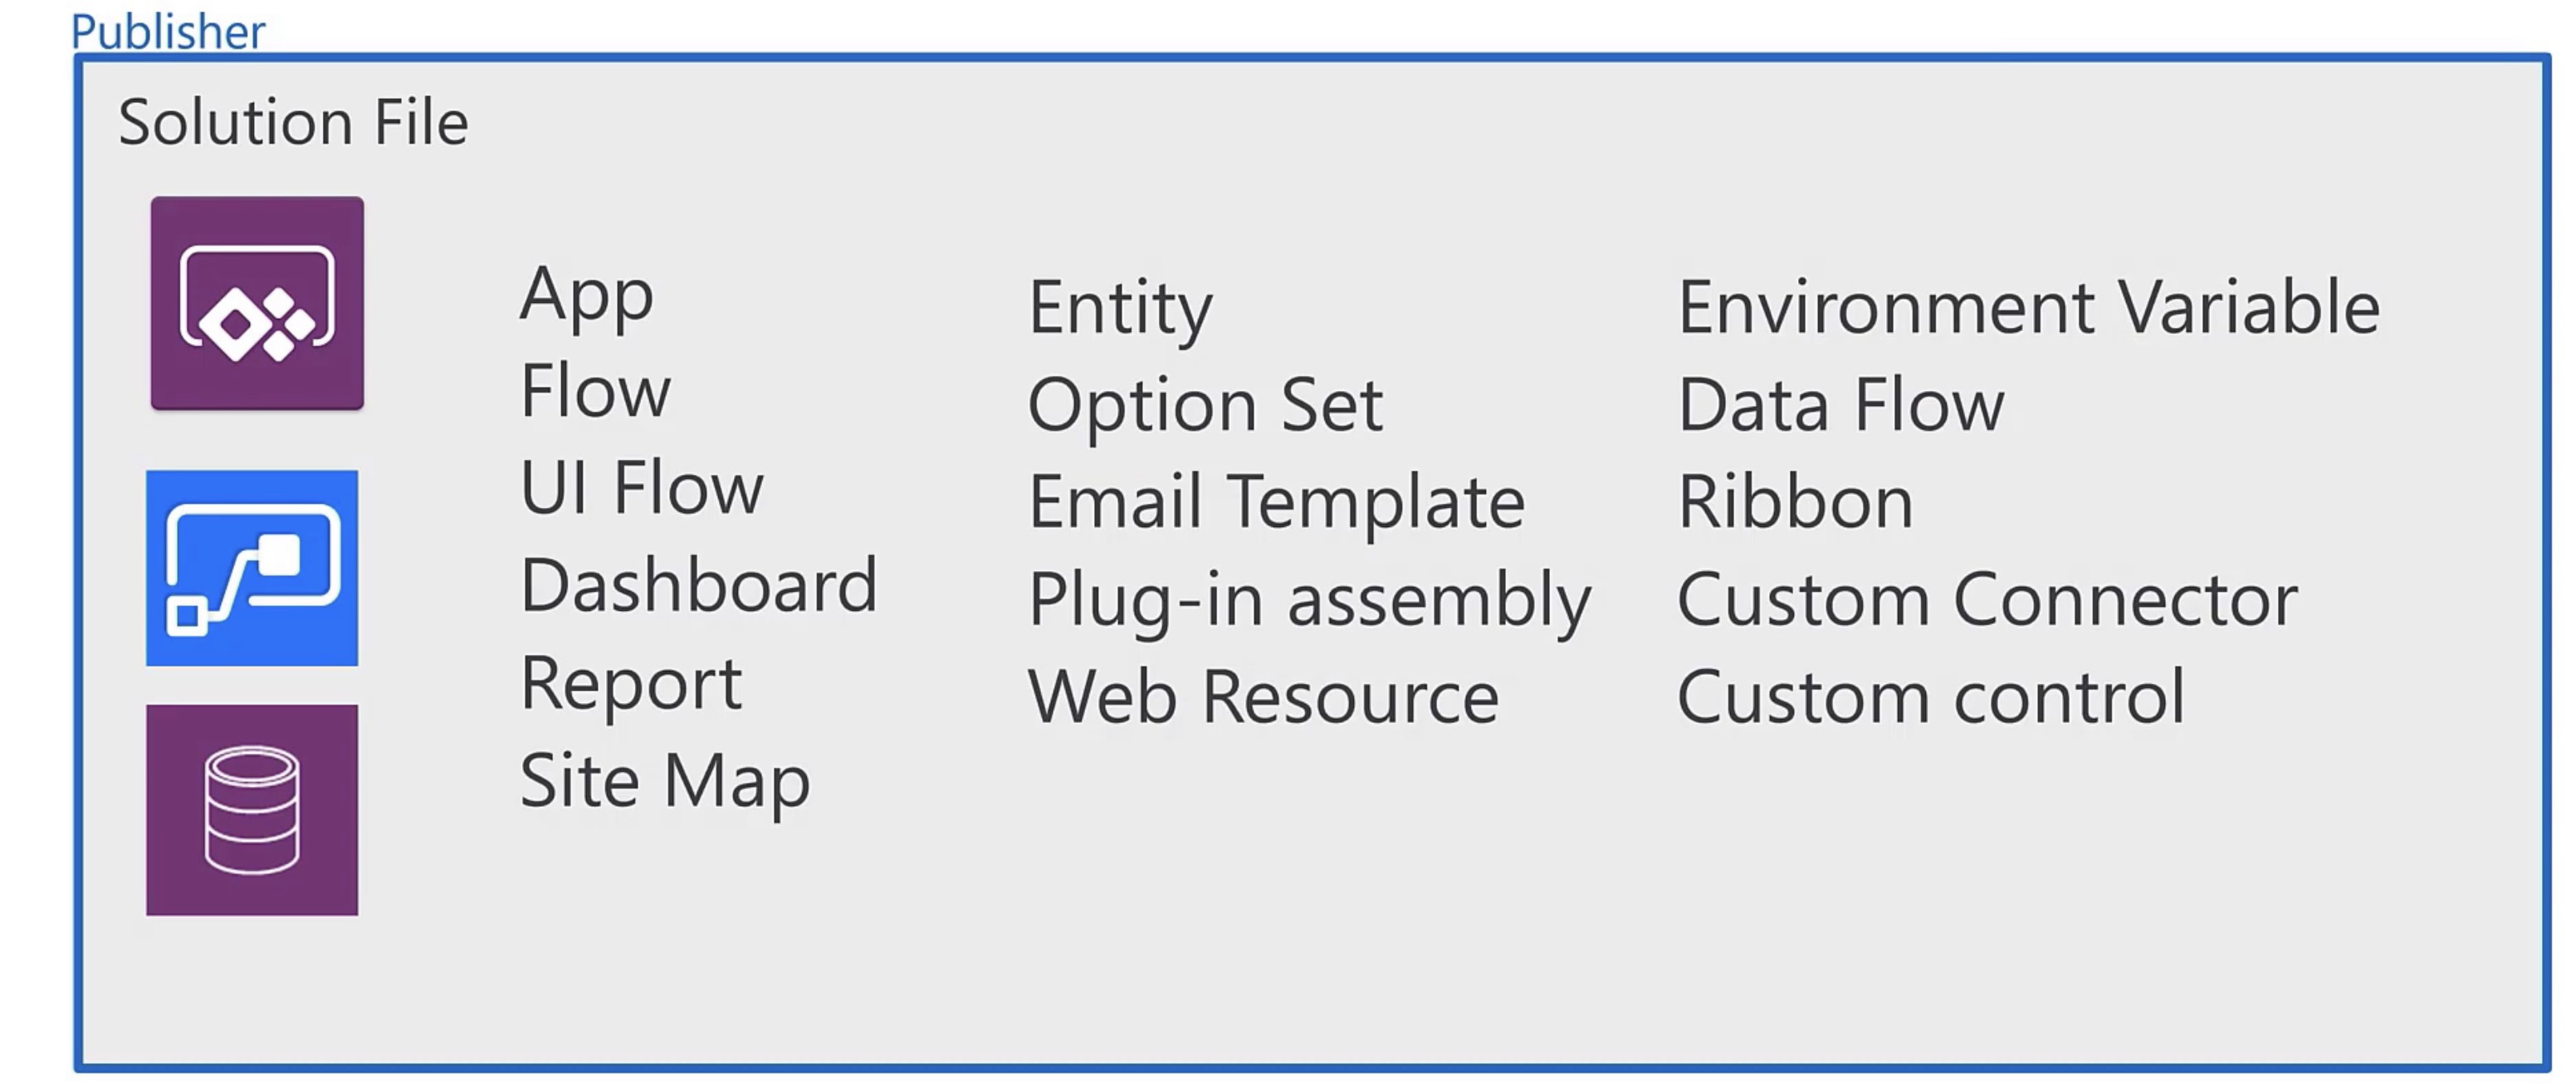Click the Email Template item
This screenshot has width=2576, height=1084.
coord(1276,502)
